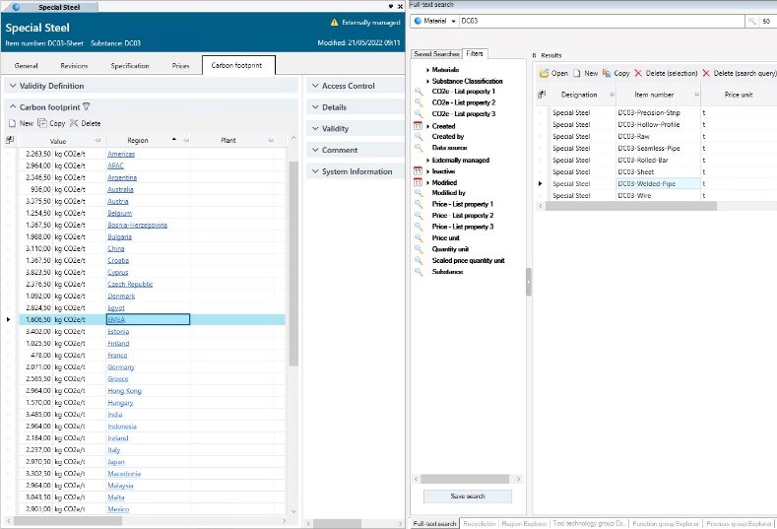Click magnifier icon for Created by filter
This screenshot has width=777, height=529.
tap(419, 136)
